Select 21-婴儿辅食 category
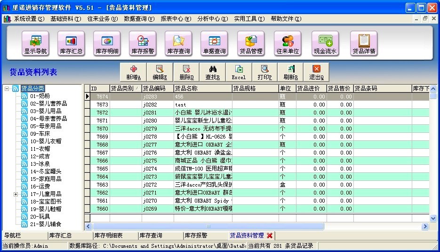Image resolution: width=440 pixels, height=252 pixels. 46,224
